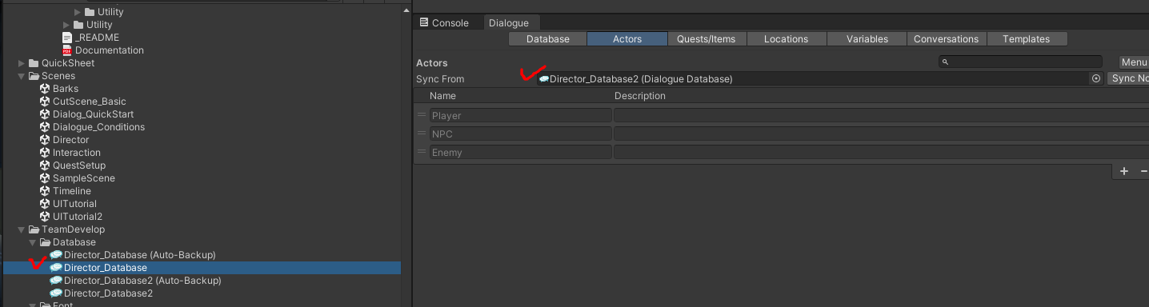Select the Scenes folder label

point(58,76)
